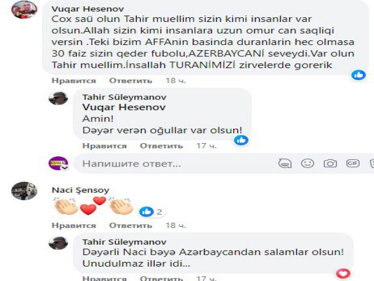
Task: Open the tagged Vuqar Hesenov mention in reply
Action: (124, 107)
